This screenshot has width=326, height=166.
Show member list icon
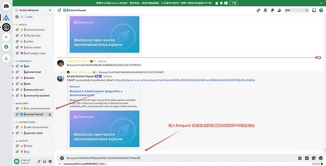click(x=279, y=10)
